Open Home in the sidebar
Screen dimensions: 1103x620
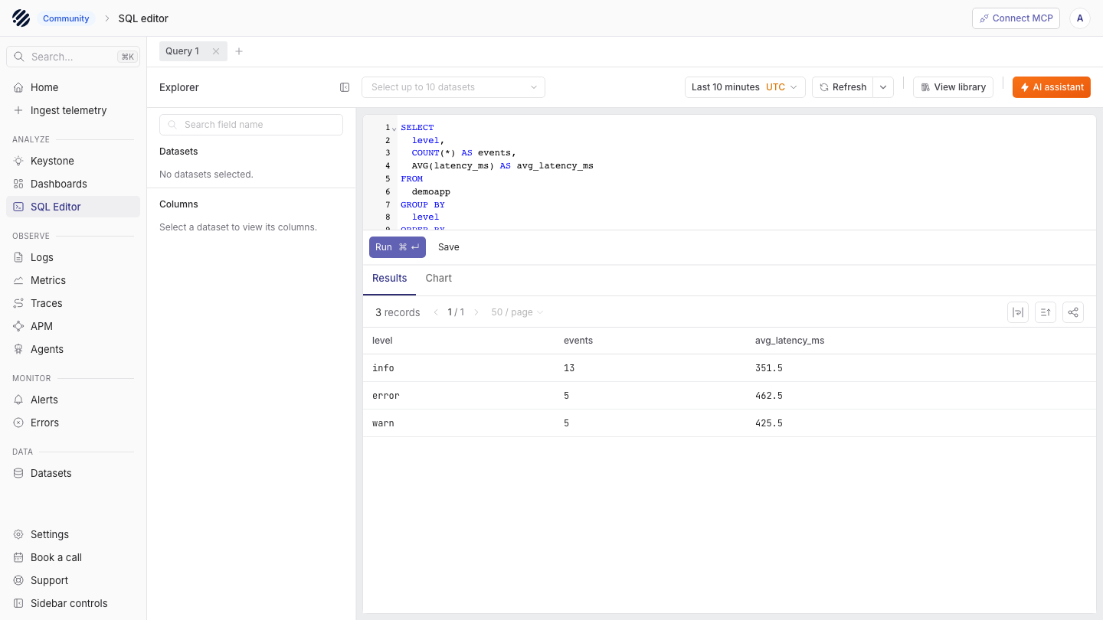tap(74, 87)
